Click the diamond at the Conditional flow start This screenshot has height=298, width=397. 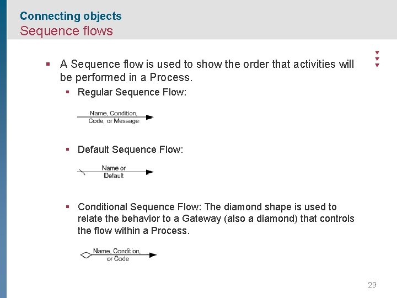tap(85, 255)
